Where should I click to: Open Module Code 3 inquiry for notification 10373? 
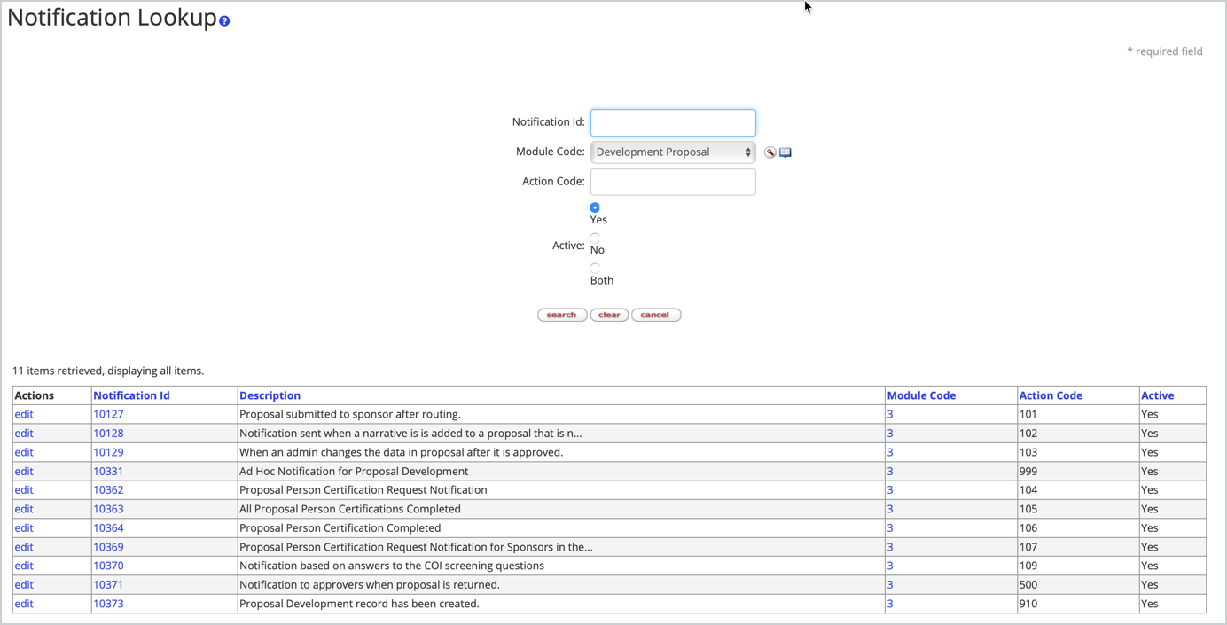click(888, 603)
